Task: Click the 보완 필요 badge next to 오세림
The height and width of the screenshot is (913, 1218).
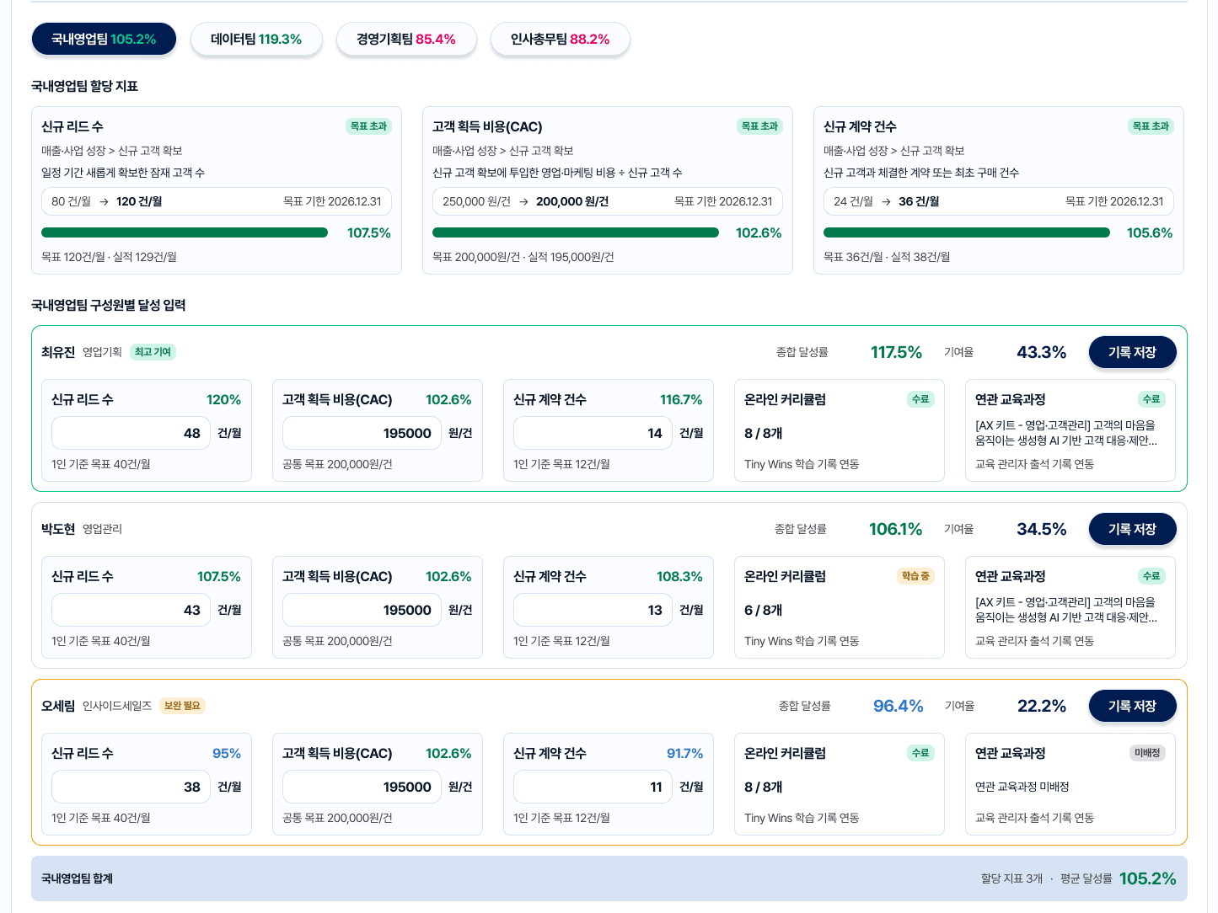Action: tap(182, 706)
